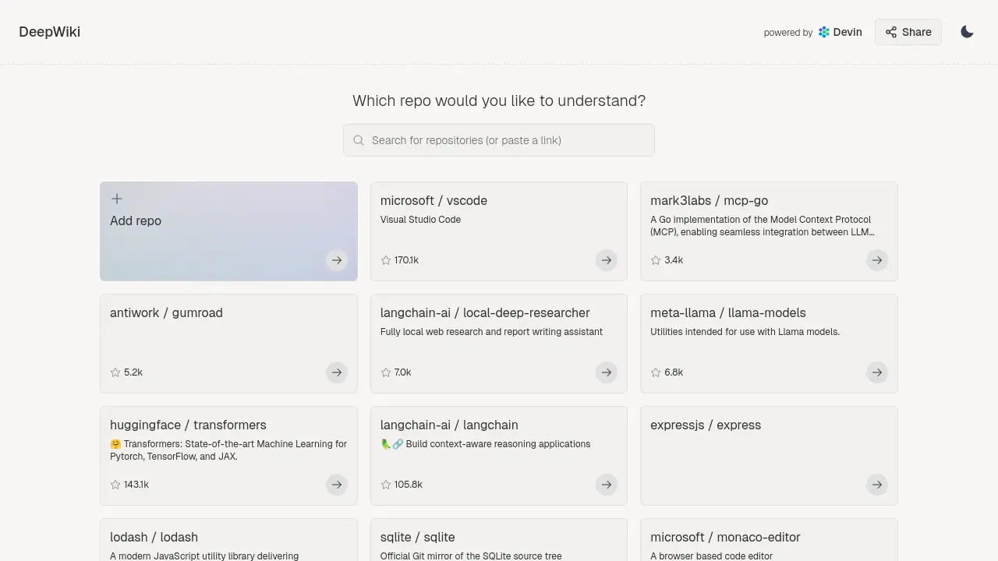Click star icon on langchain card
Viewport: 998px width, 561px height.
386,485
